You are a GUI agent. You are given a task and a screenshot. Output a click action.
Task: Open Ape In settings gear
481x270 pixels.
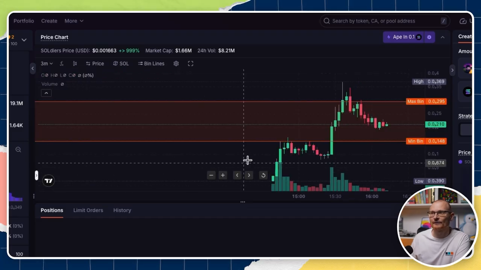point(429,37)
